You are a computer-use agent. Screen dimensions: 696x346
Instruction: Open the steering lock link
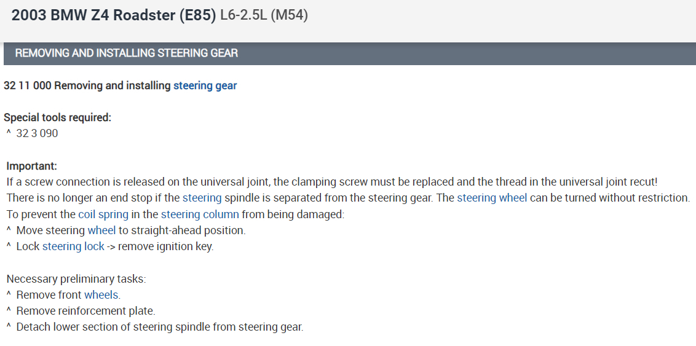[73, 246]
